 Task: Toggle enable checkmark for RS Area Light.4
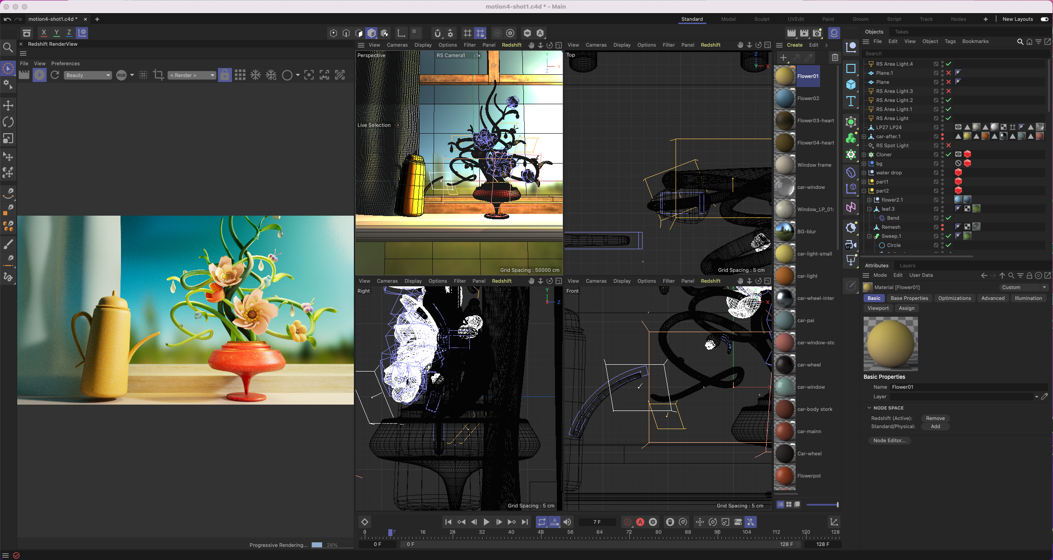pos(948,64)
